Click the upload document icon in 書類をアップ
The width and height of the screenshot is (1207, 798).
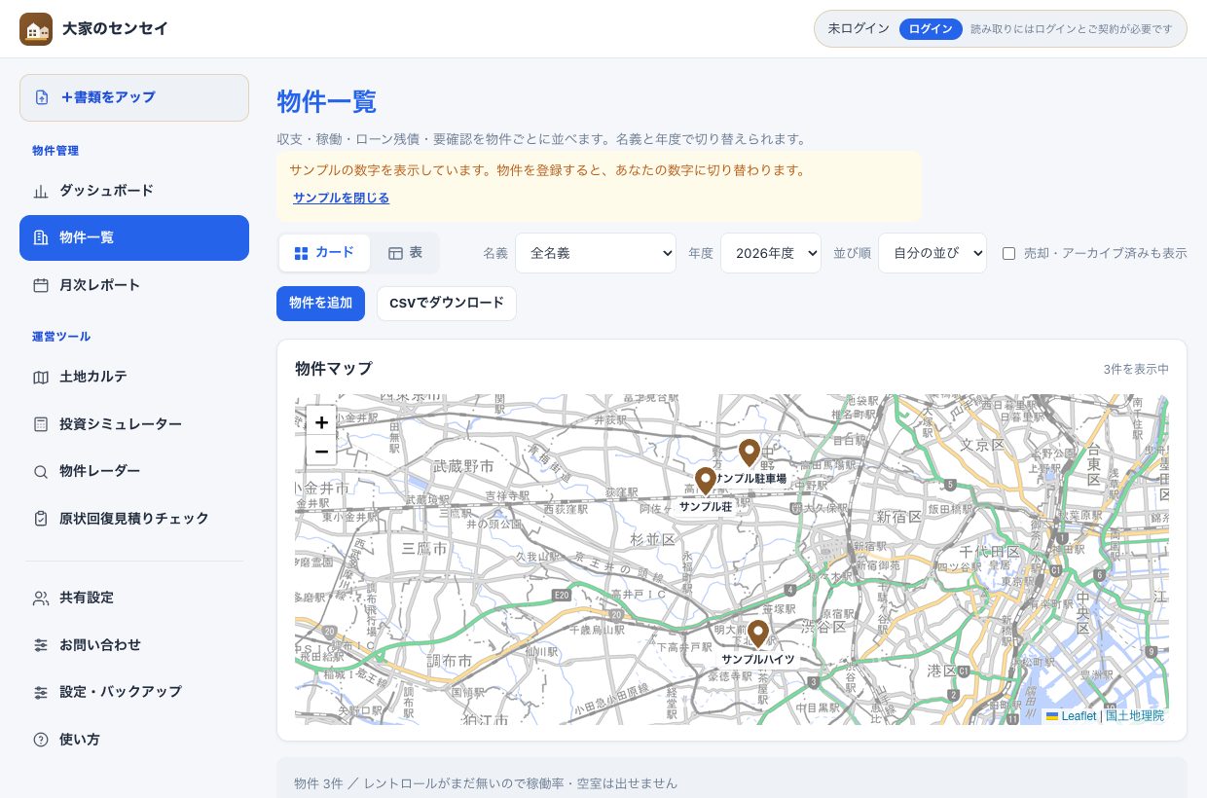42,97
